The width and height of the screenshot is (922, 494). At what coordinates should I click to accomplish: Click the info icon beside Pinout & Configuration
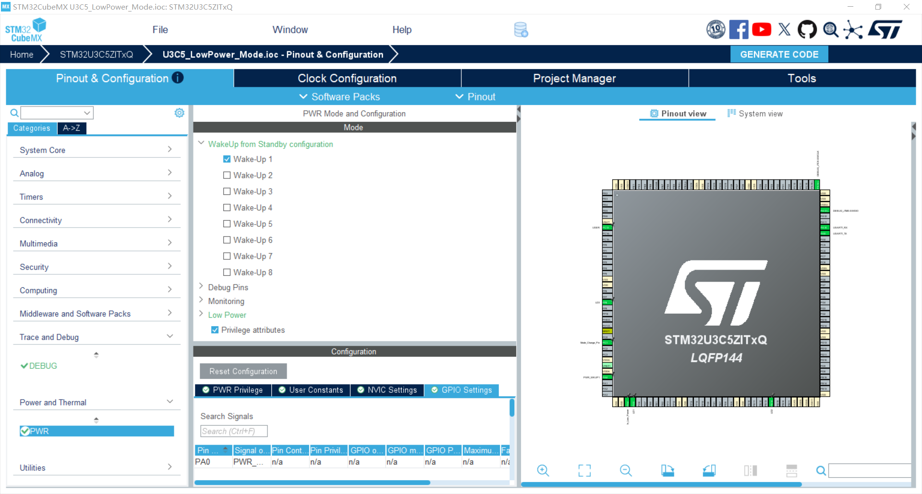[178, 78]
